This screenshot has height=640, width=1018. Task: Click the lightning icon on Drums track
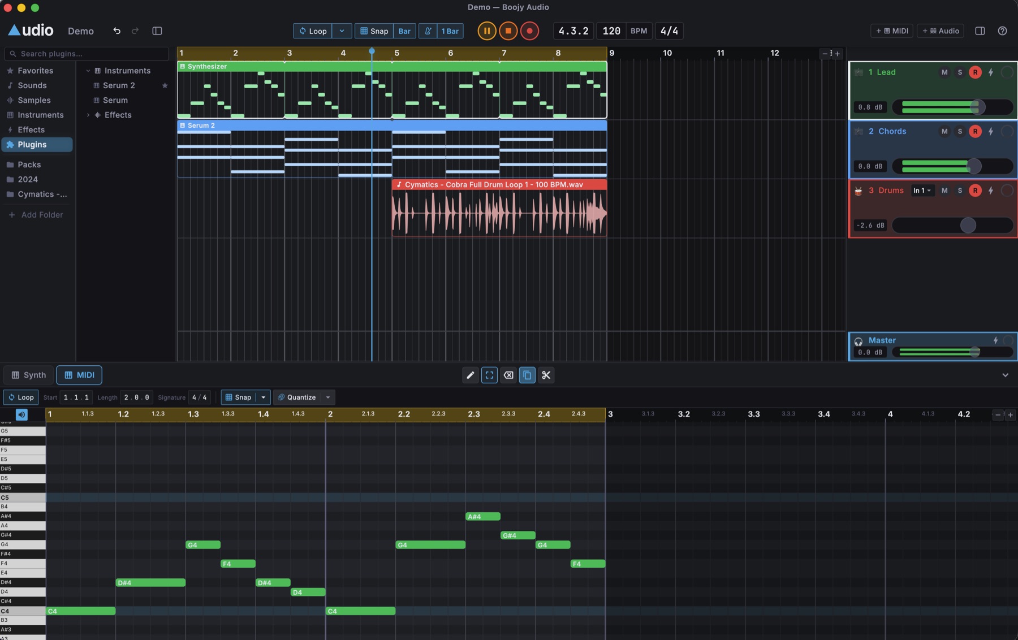991,191
